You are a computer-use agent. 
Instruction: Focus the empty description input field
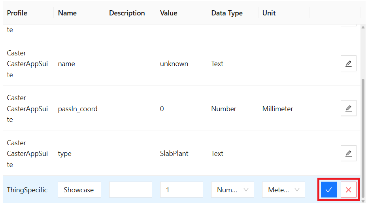point(130,190)
